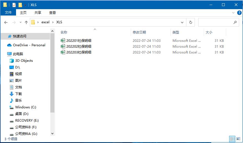Click the Properties quick access toolbar icon
This screenshot has width=243, height=143.
pos(14,5)
